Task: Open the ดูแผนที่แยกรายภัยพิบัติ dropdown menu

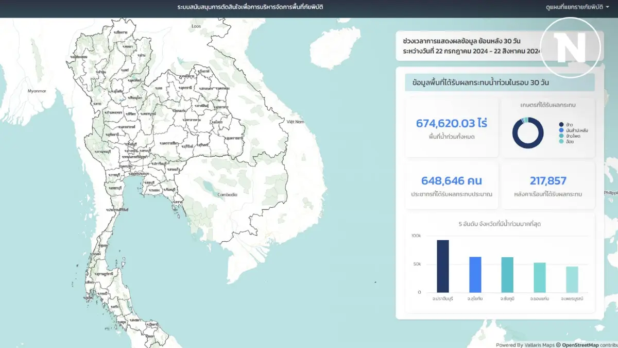Action: (x=577, y=7)
